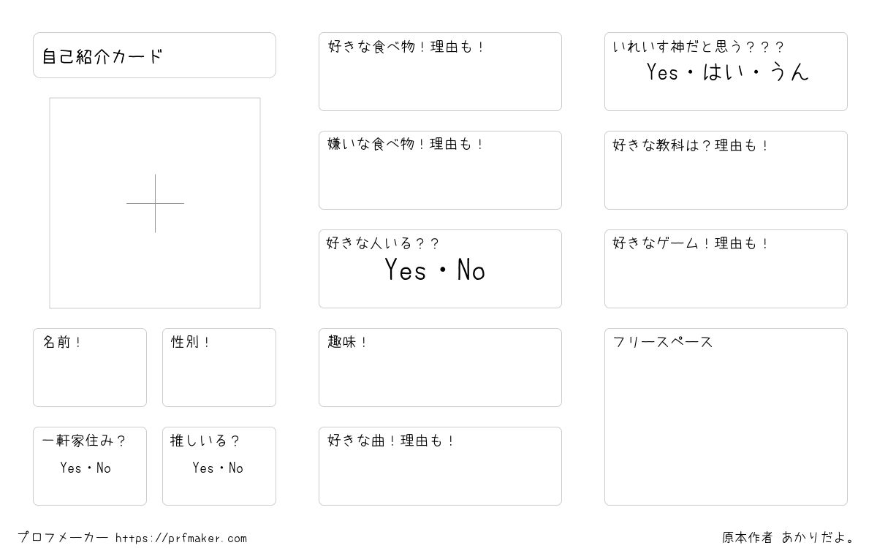Select the large Yes・No under 好きな人いる？？
The image size is (877, 548).
435,270
